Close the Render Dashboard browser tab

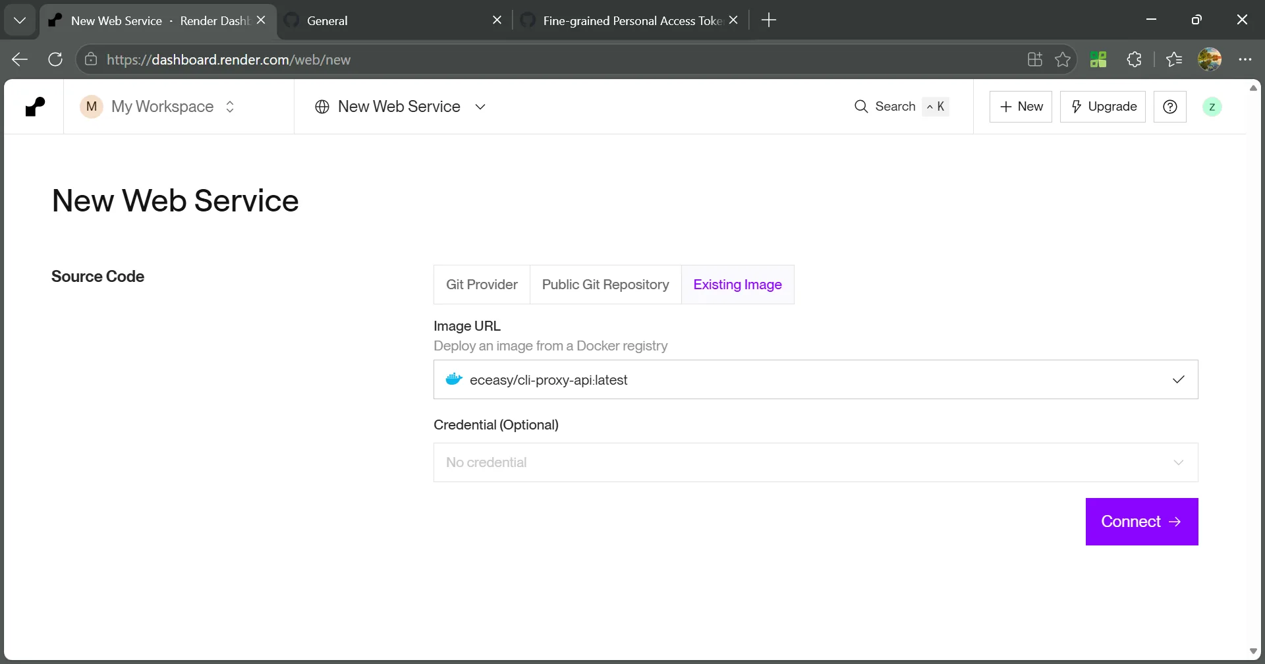click(261, 20)
